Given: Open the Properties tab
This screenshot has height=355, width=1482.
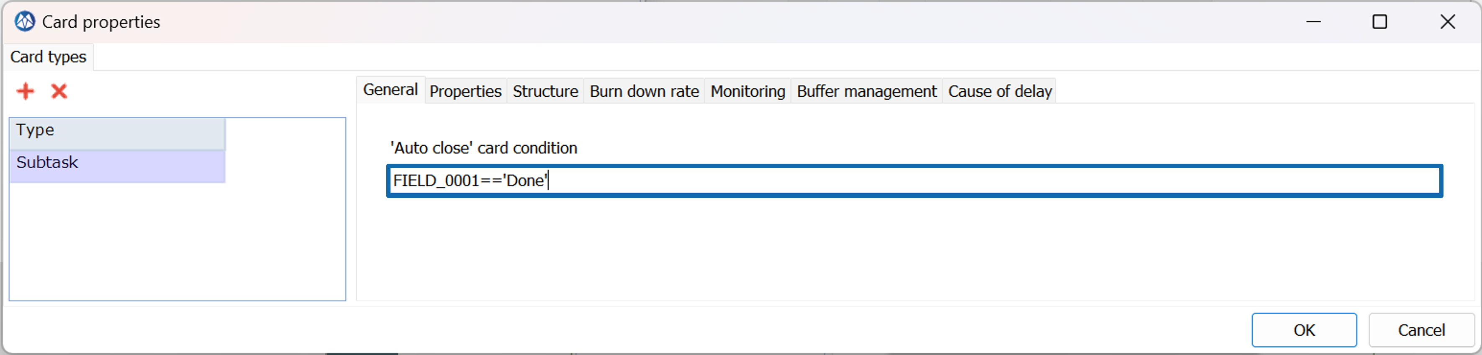Looking at the screenshot, I should pos(465,91).
